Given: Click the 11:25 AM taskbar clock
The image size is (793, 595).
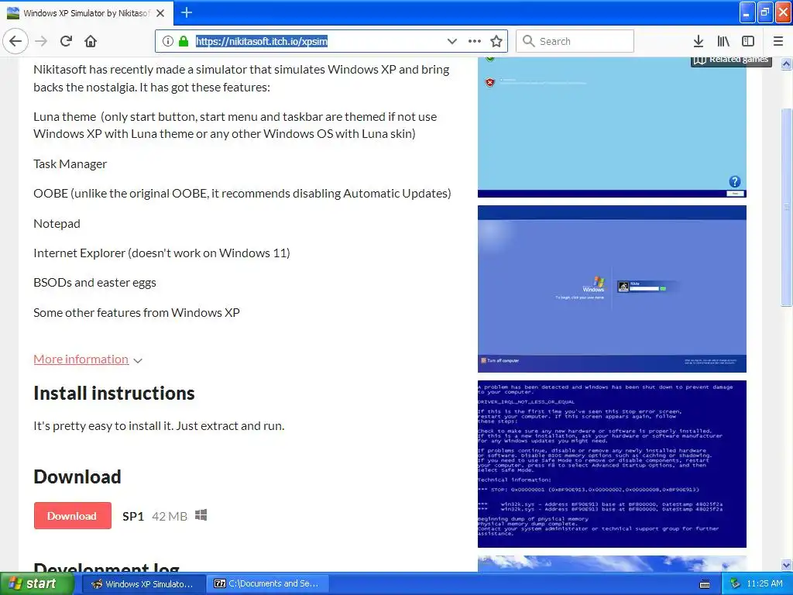Looking at the screenshot, I should coord(764,584).
